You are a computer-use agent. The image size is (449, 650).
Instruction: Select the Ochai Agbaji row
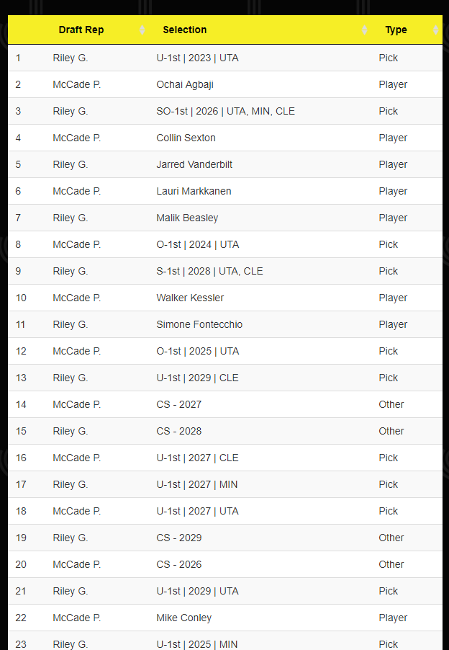tap(225, 84)
